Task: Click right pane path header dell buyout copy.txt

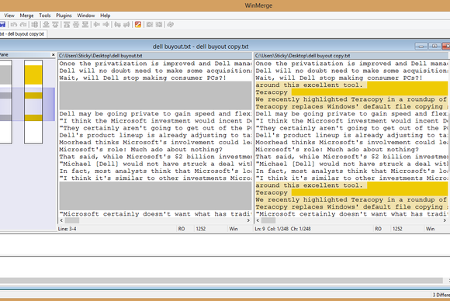Action: tap(351, 56)
